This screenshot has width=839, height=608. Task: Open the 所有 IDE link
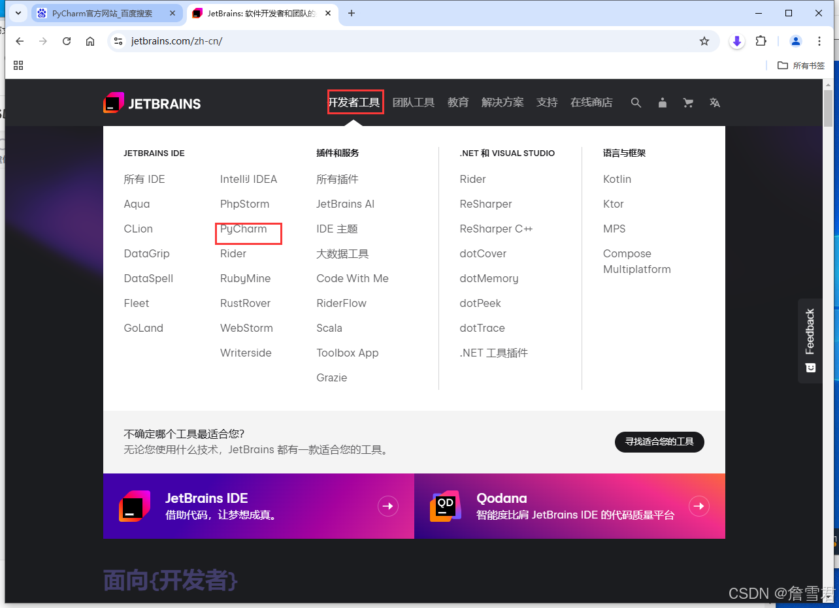144,180
